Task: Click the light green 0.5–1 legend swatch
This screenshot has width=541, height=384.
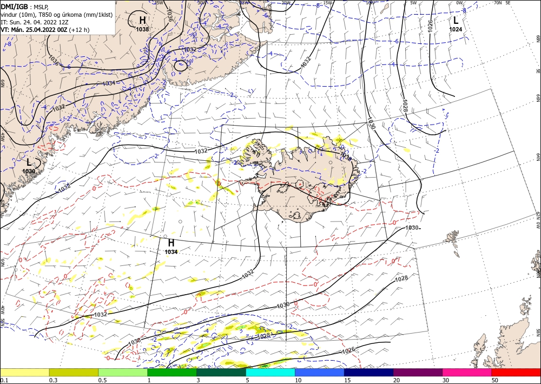Action: (x=123, y=372)
